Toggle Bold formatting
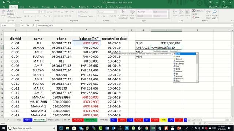234x131 pixels. [25, 16]
